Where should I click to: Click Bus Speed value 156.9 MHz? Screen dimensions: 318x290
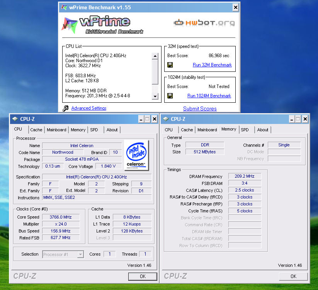[x=61, y=231]
